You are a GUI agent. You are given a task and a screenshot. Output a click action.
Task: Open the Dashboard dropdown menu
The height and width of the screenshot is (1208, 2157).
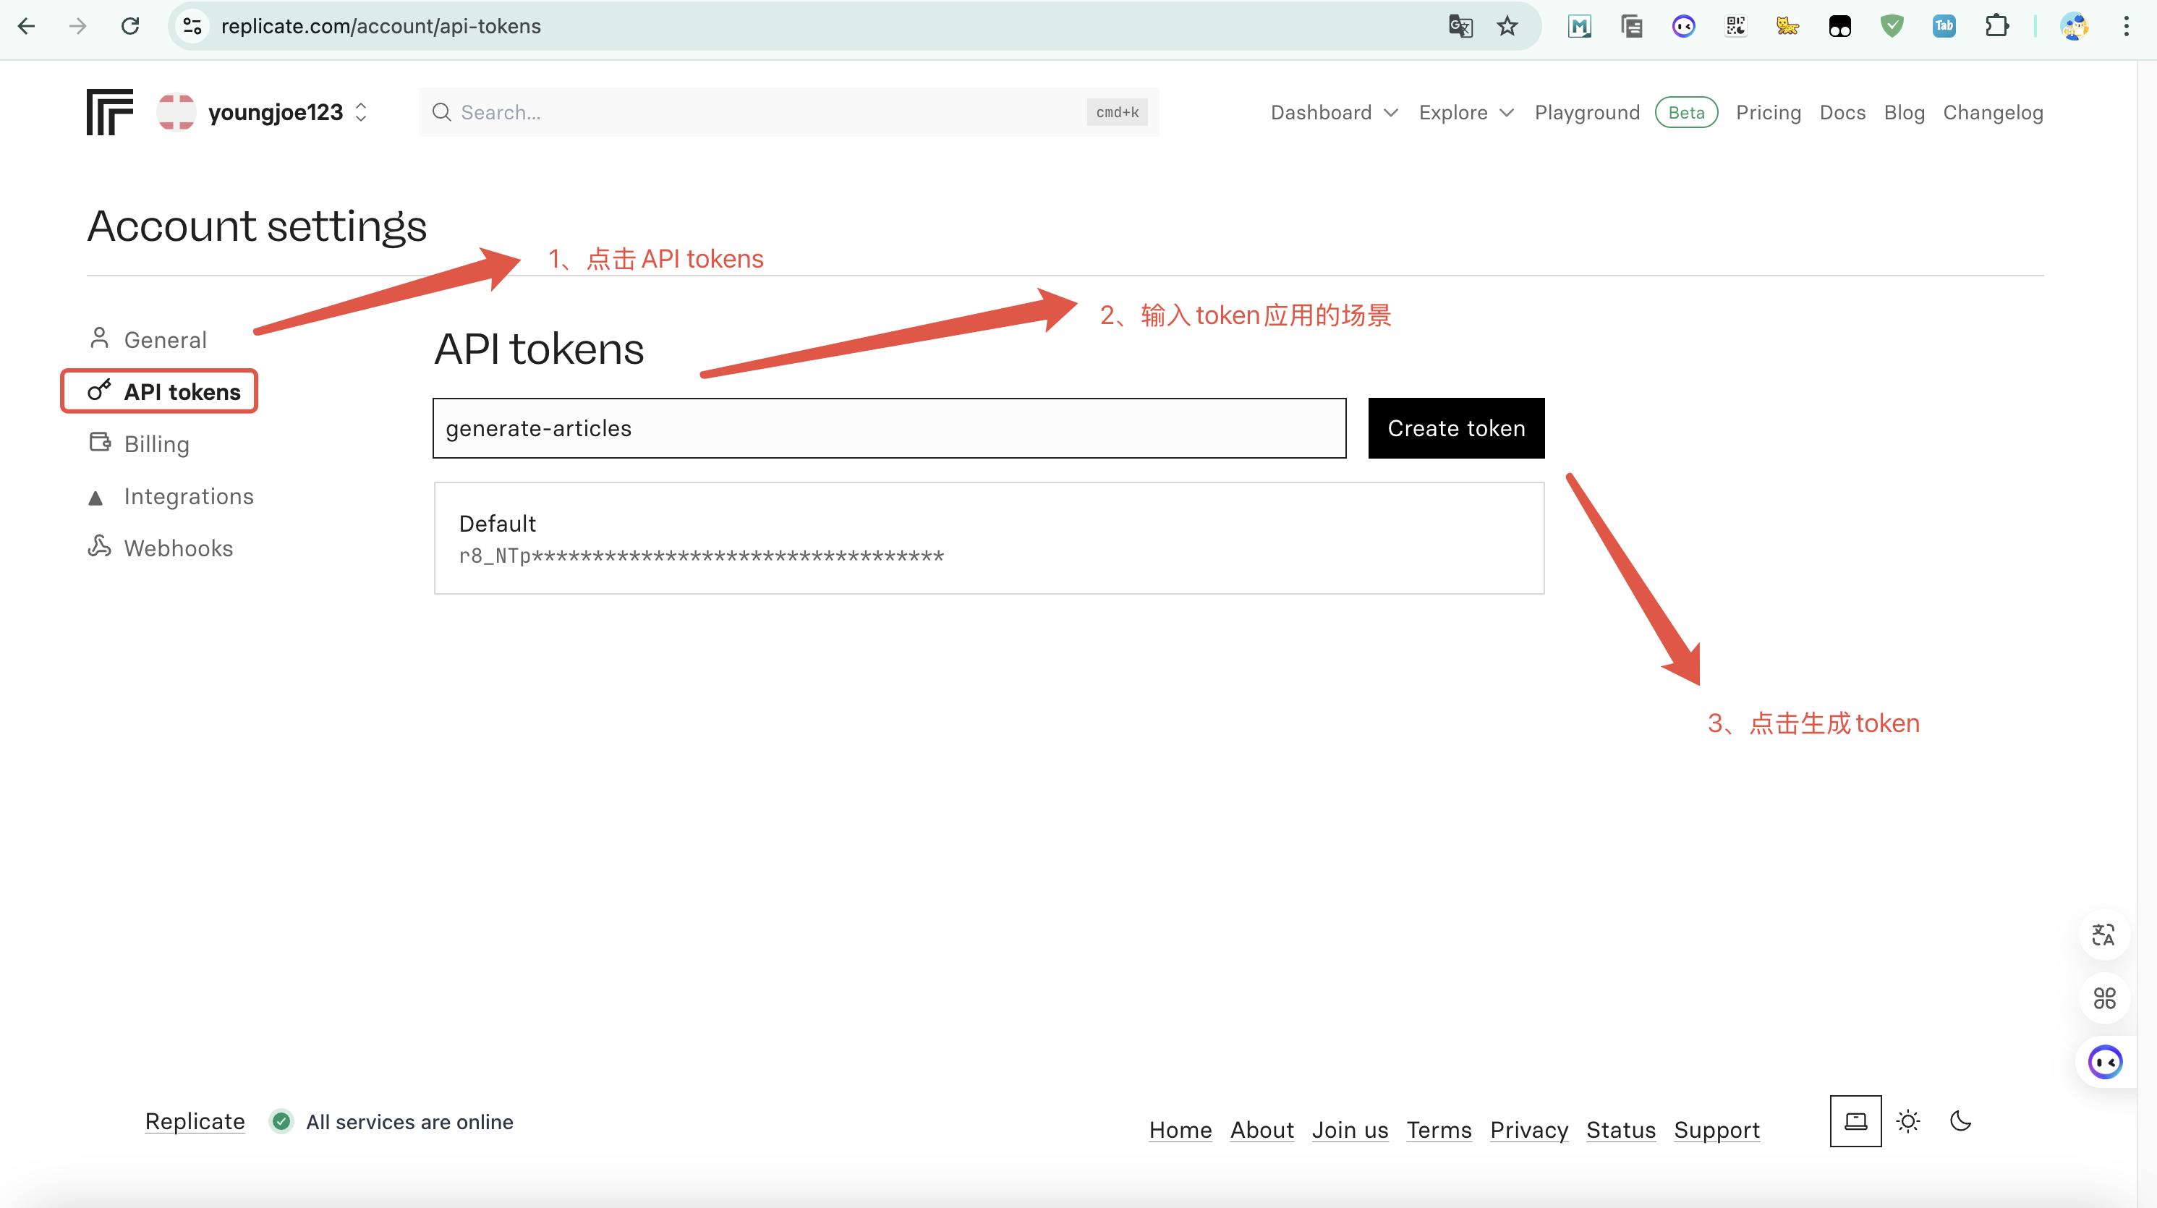pos(1334,112)
